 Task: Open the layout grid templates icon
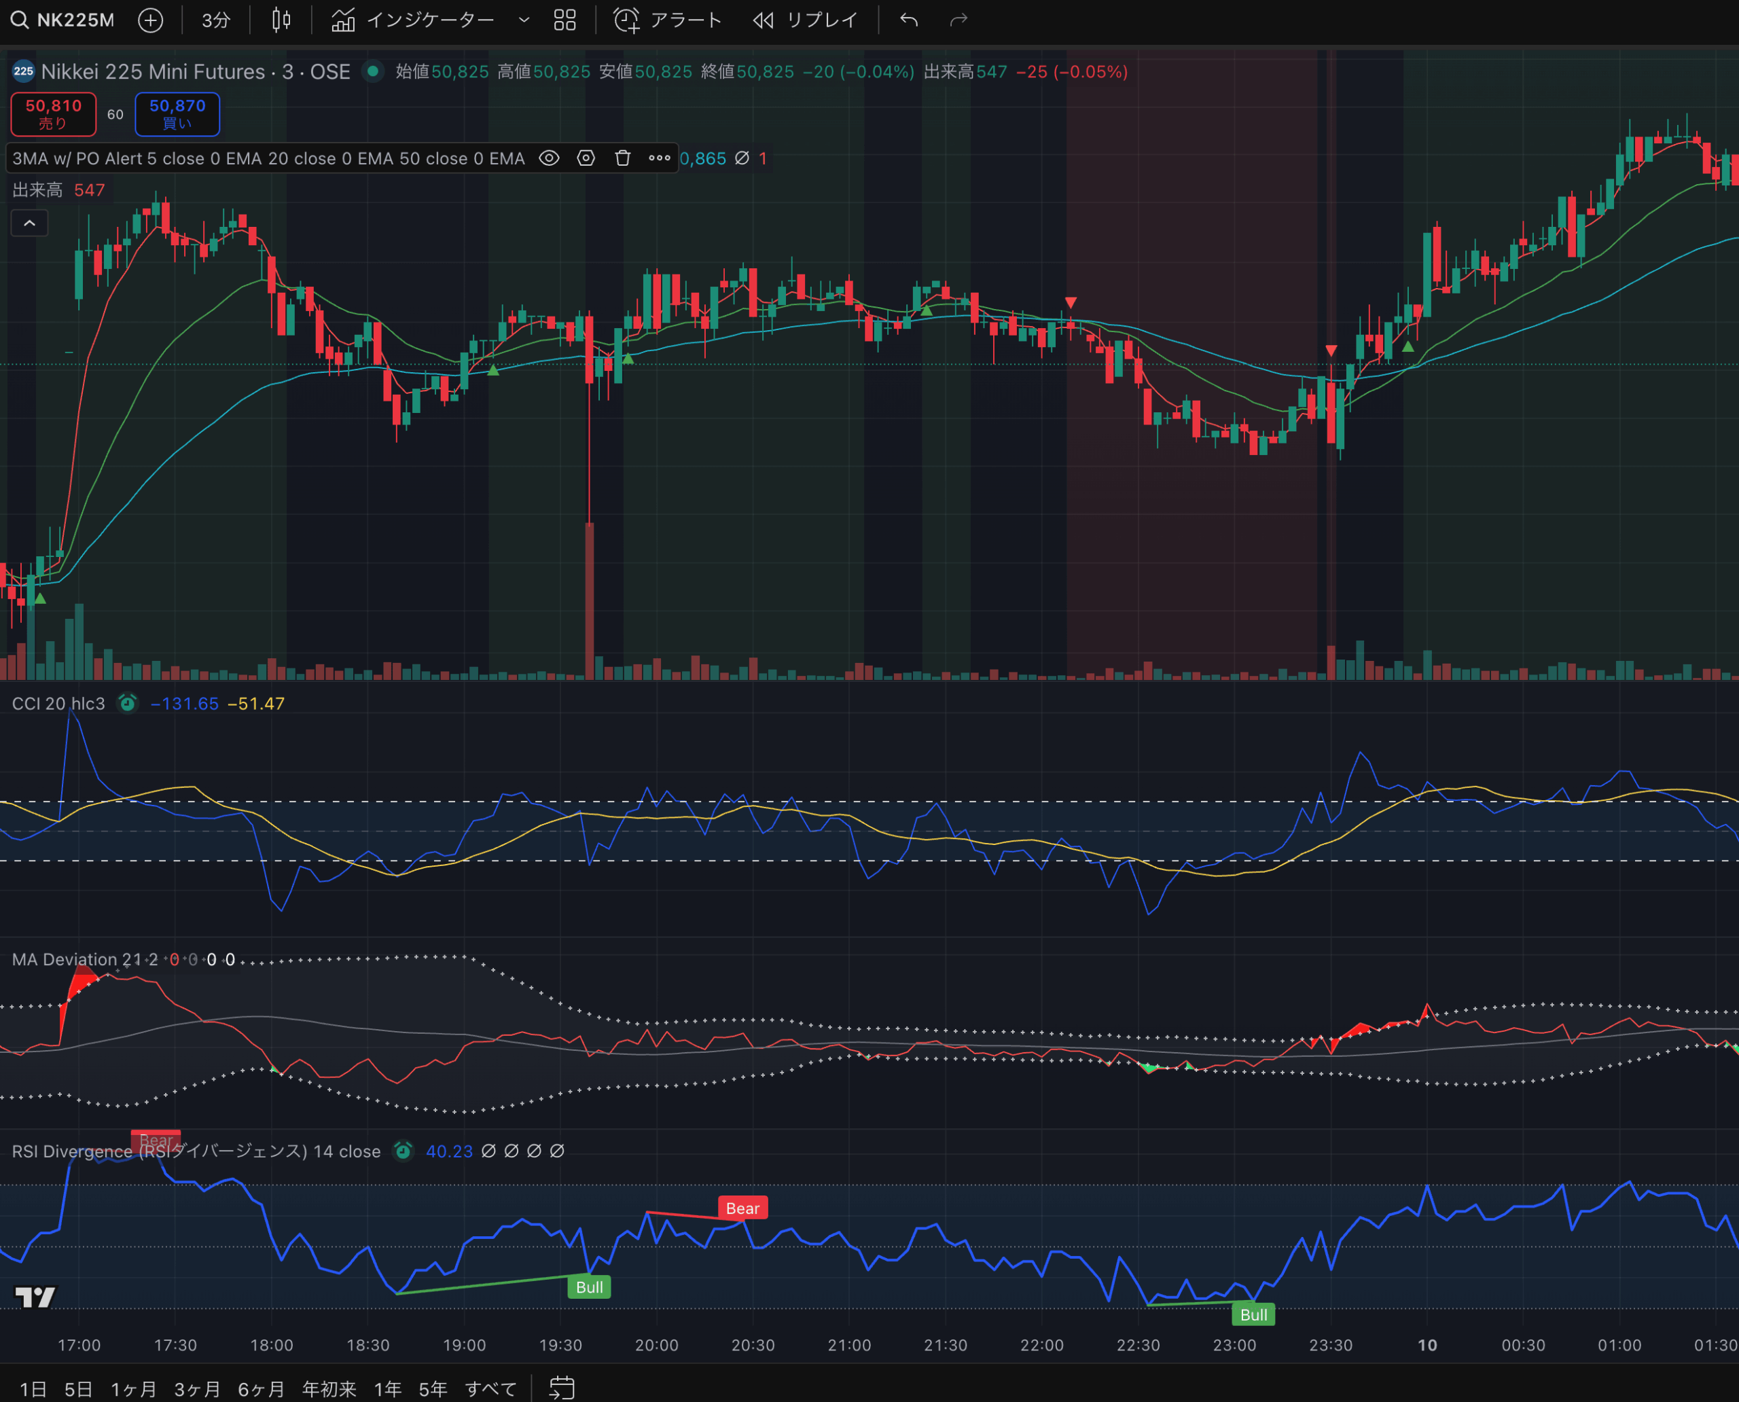(x=564, y=20)
